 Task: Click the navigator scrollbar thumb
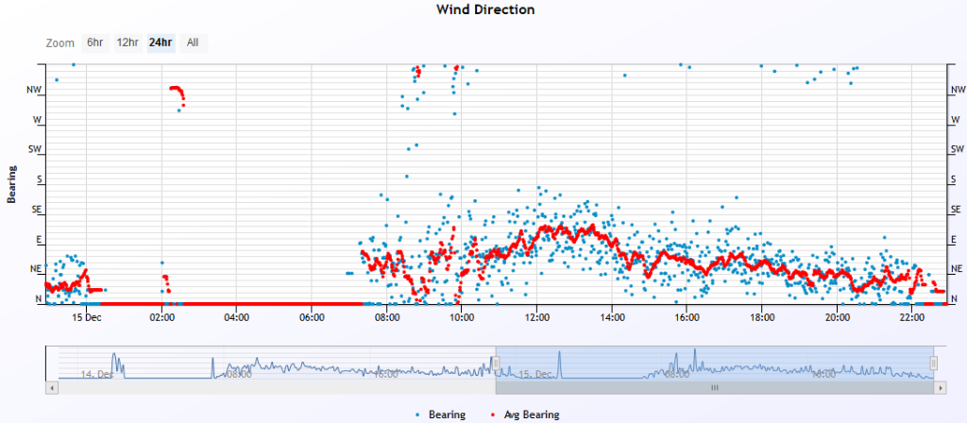tap(715, 388)
